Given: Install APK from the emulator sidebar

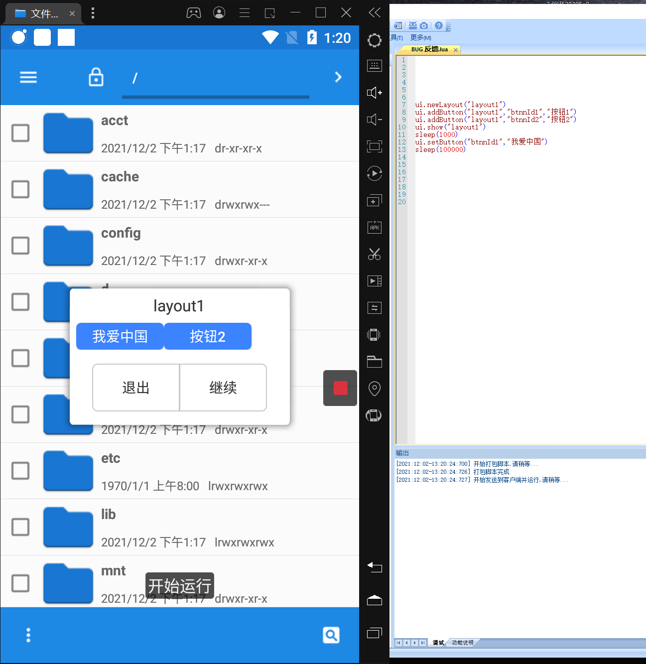Looking at the screenshot, I should 375,227.
